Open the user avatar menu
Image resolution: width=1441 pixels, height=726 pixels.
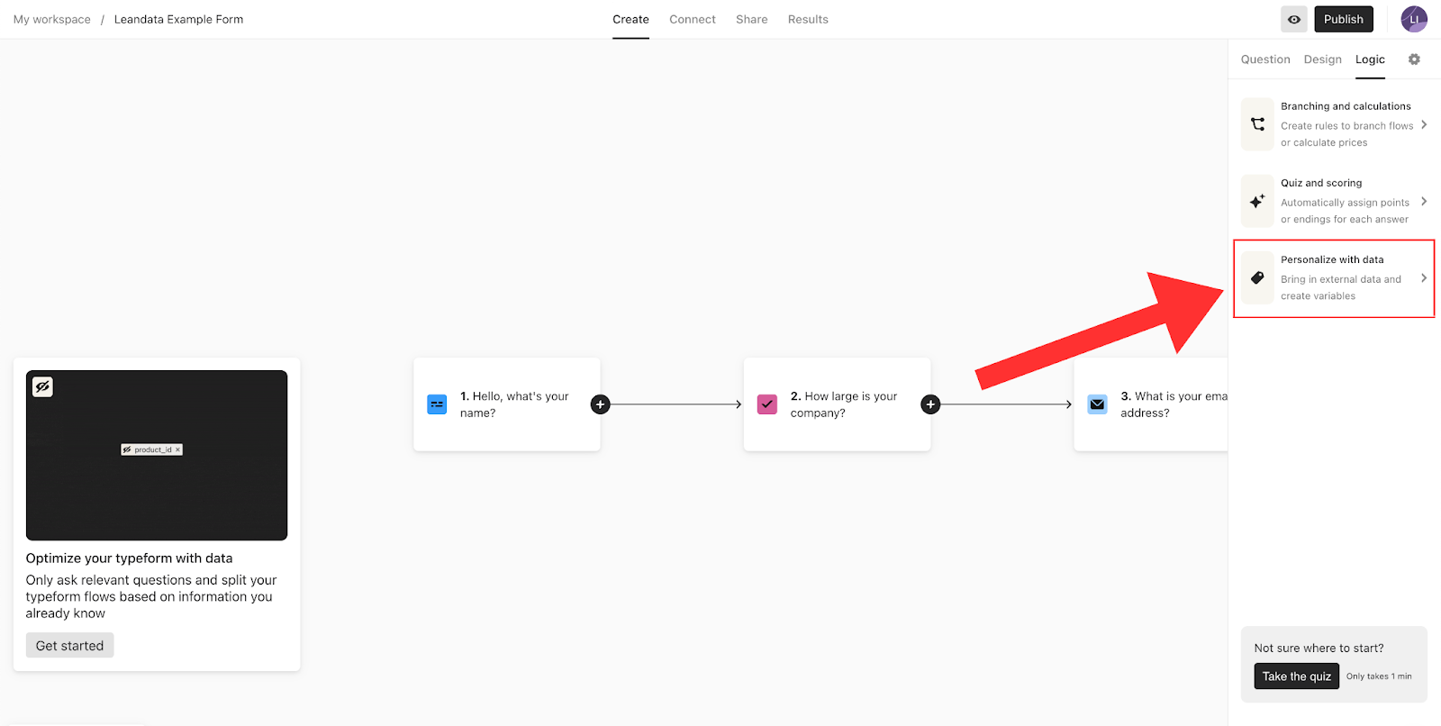tap(1413, 19)
